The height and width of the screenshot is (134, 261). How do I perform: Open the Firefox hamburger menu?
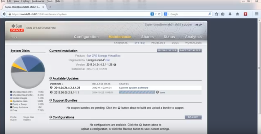point(257,14)
